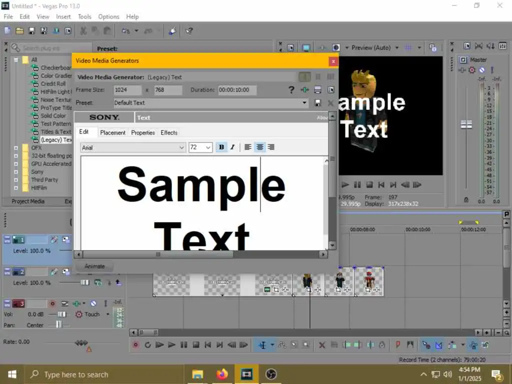Image resolution: width=512 pixels, height=384 pixels.
Task: Click the New project icon in toolbar
Action: pyautogui.click(x=7, y=30)
